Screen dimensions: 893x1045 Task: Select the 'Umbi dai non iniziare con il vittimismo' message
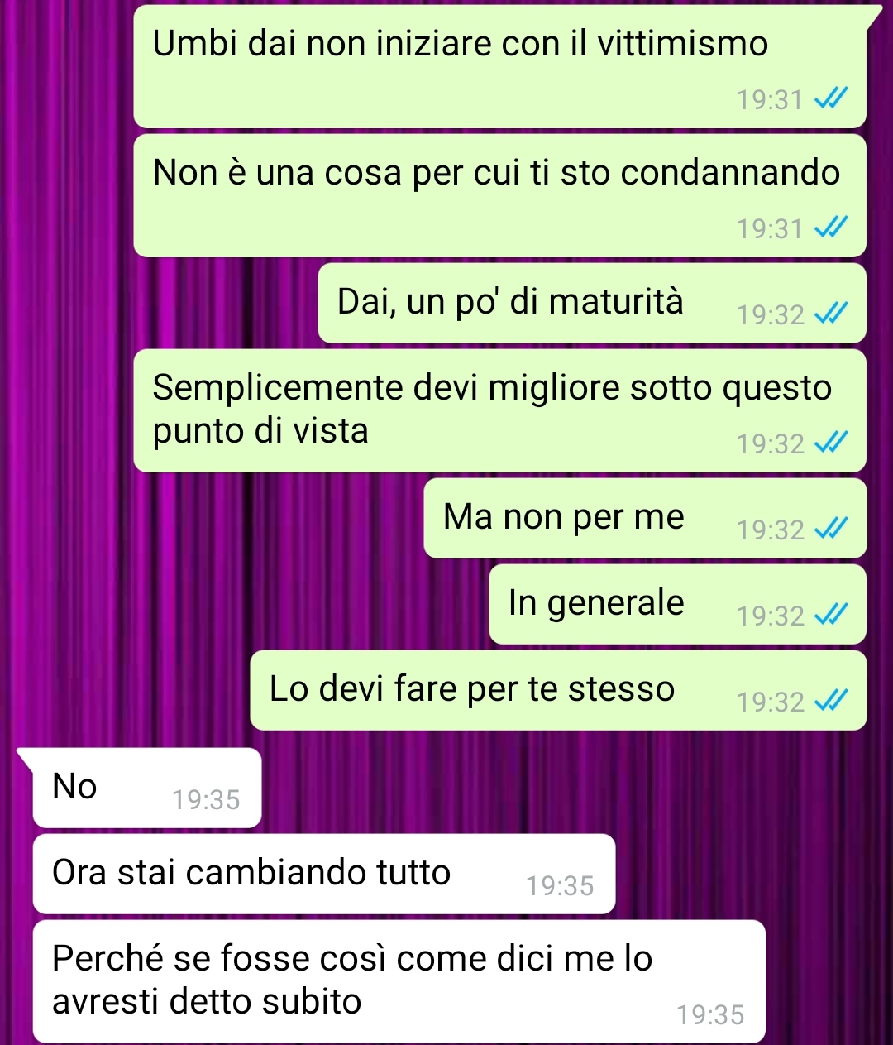pos(500,66)
